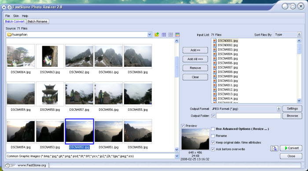Viewport: 308px width, 171px height.
Task: Go up one folder level icon
Action: click(x=157, y=35)
